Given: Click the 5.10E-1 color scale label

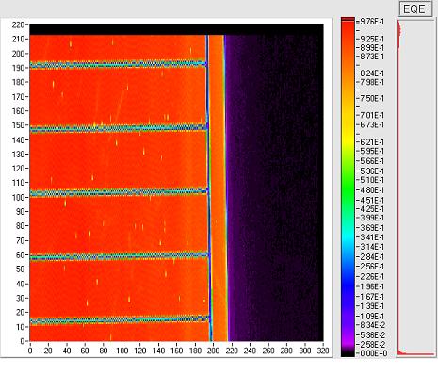Looking at the screenshot, I should 372,180.
